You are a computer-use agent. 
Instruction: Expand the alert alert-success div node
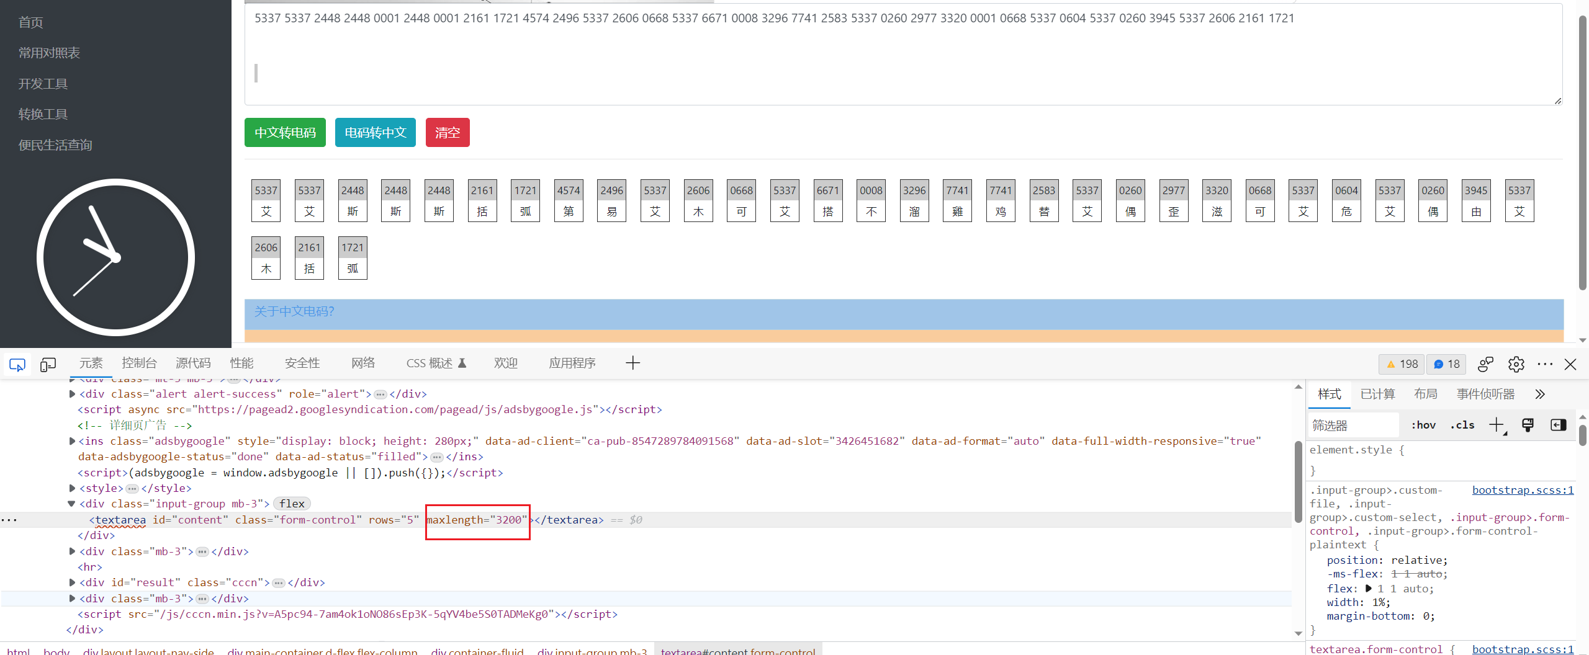(72, 394)
